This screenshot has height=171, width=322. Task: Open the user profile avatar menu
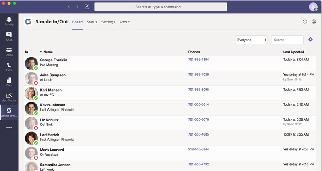pos(313,7)
